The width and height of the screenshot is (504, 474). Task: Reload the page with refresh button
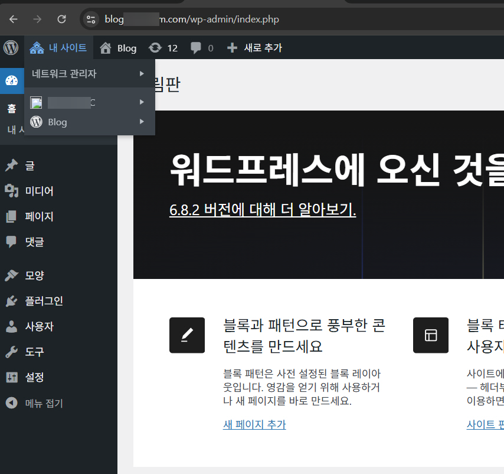(x=61, y=20)
